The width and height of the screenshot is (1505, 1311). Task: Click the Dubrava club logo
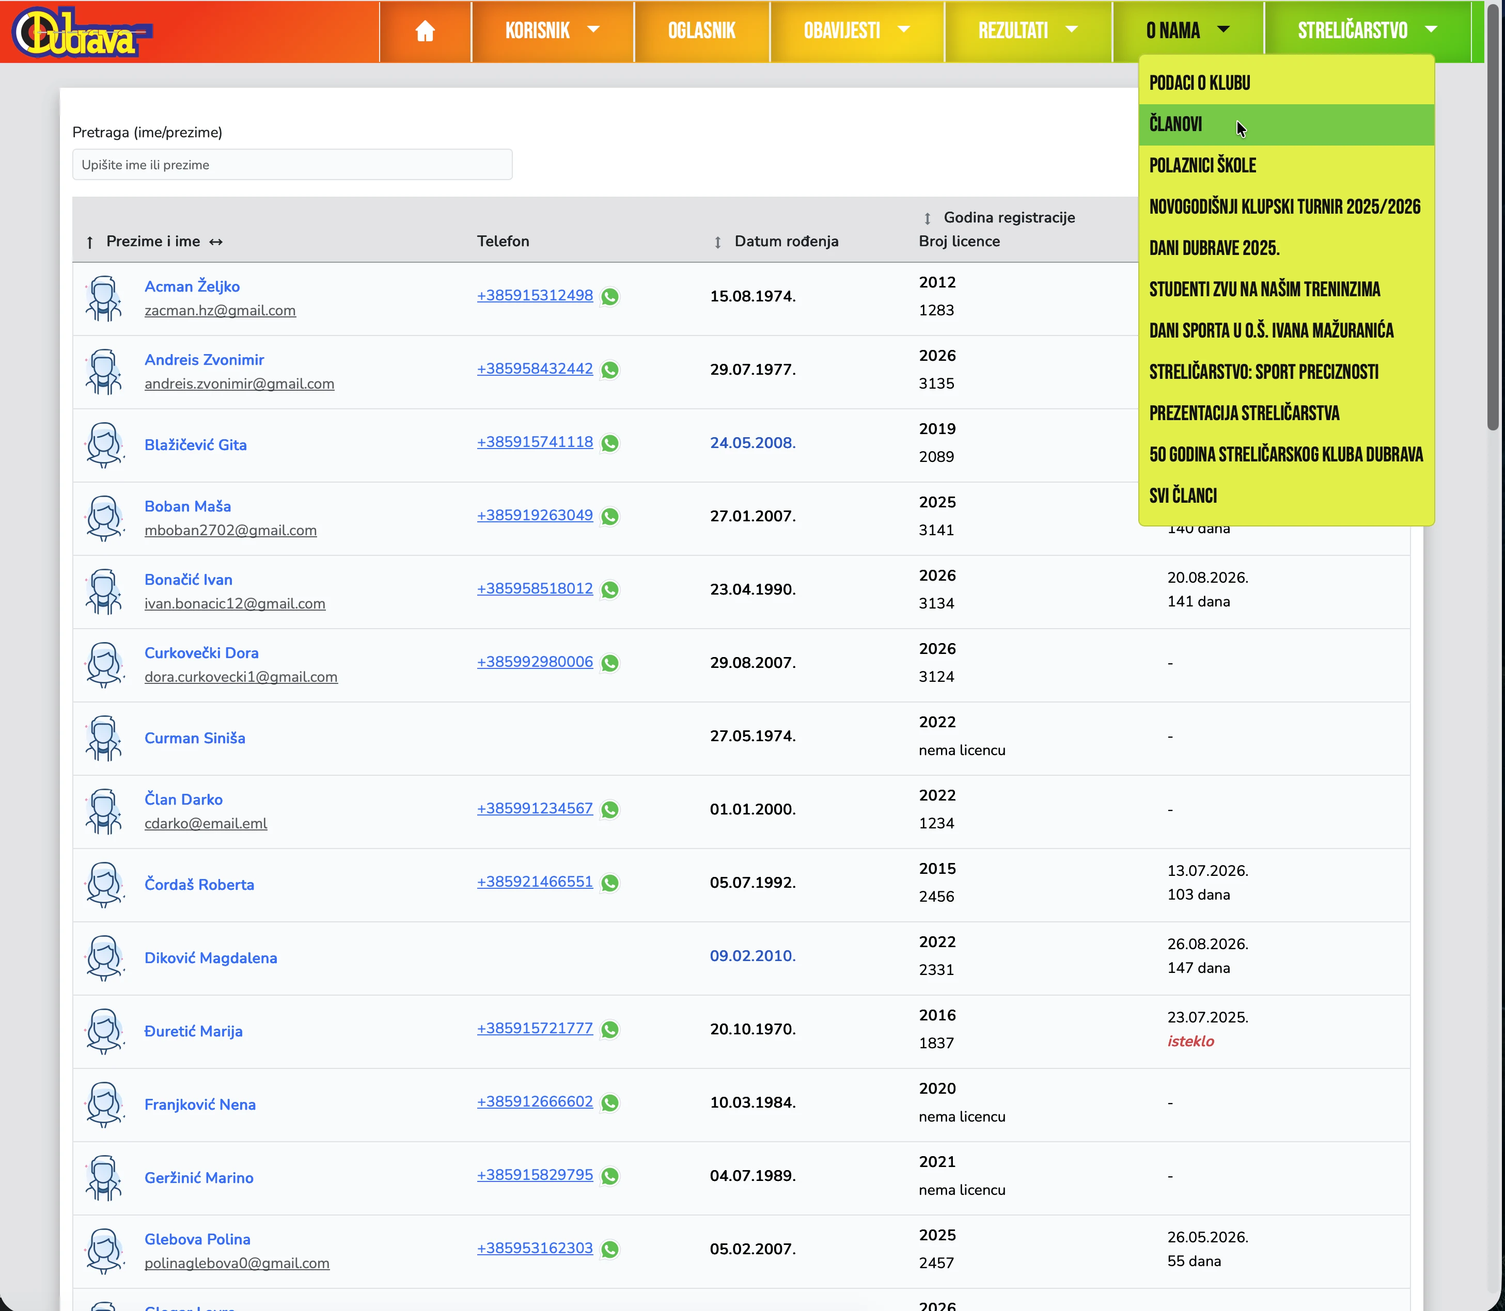click(x=81, y=32)
